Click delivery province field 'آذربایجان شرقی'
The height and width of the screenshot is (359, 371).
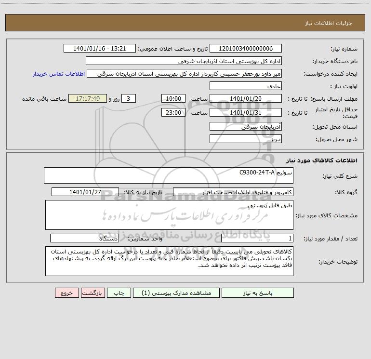pyautogui.click(x=246, y=126)
